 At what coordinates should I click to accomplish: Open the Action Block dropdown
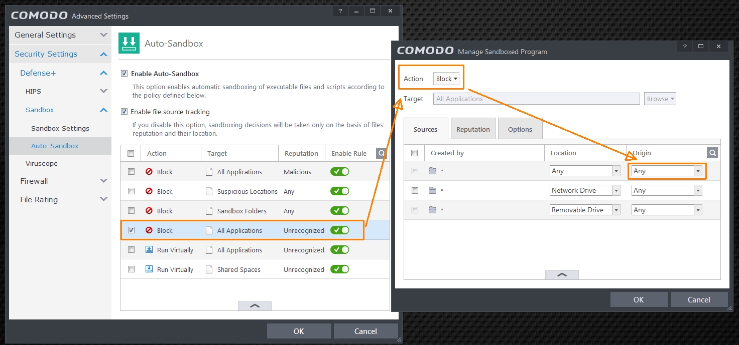[x=446, y=79]
